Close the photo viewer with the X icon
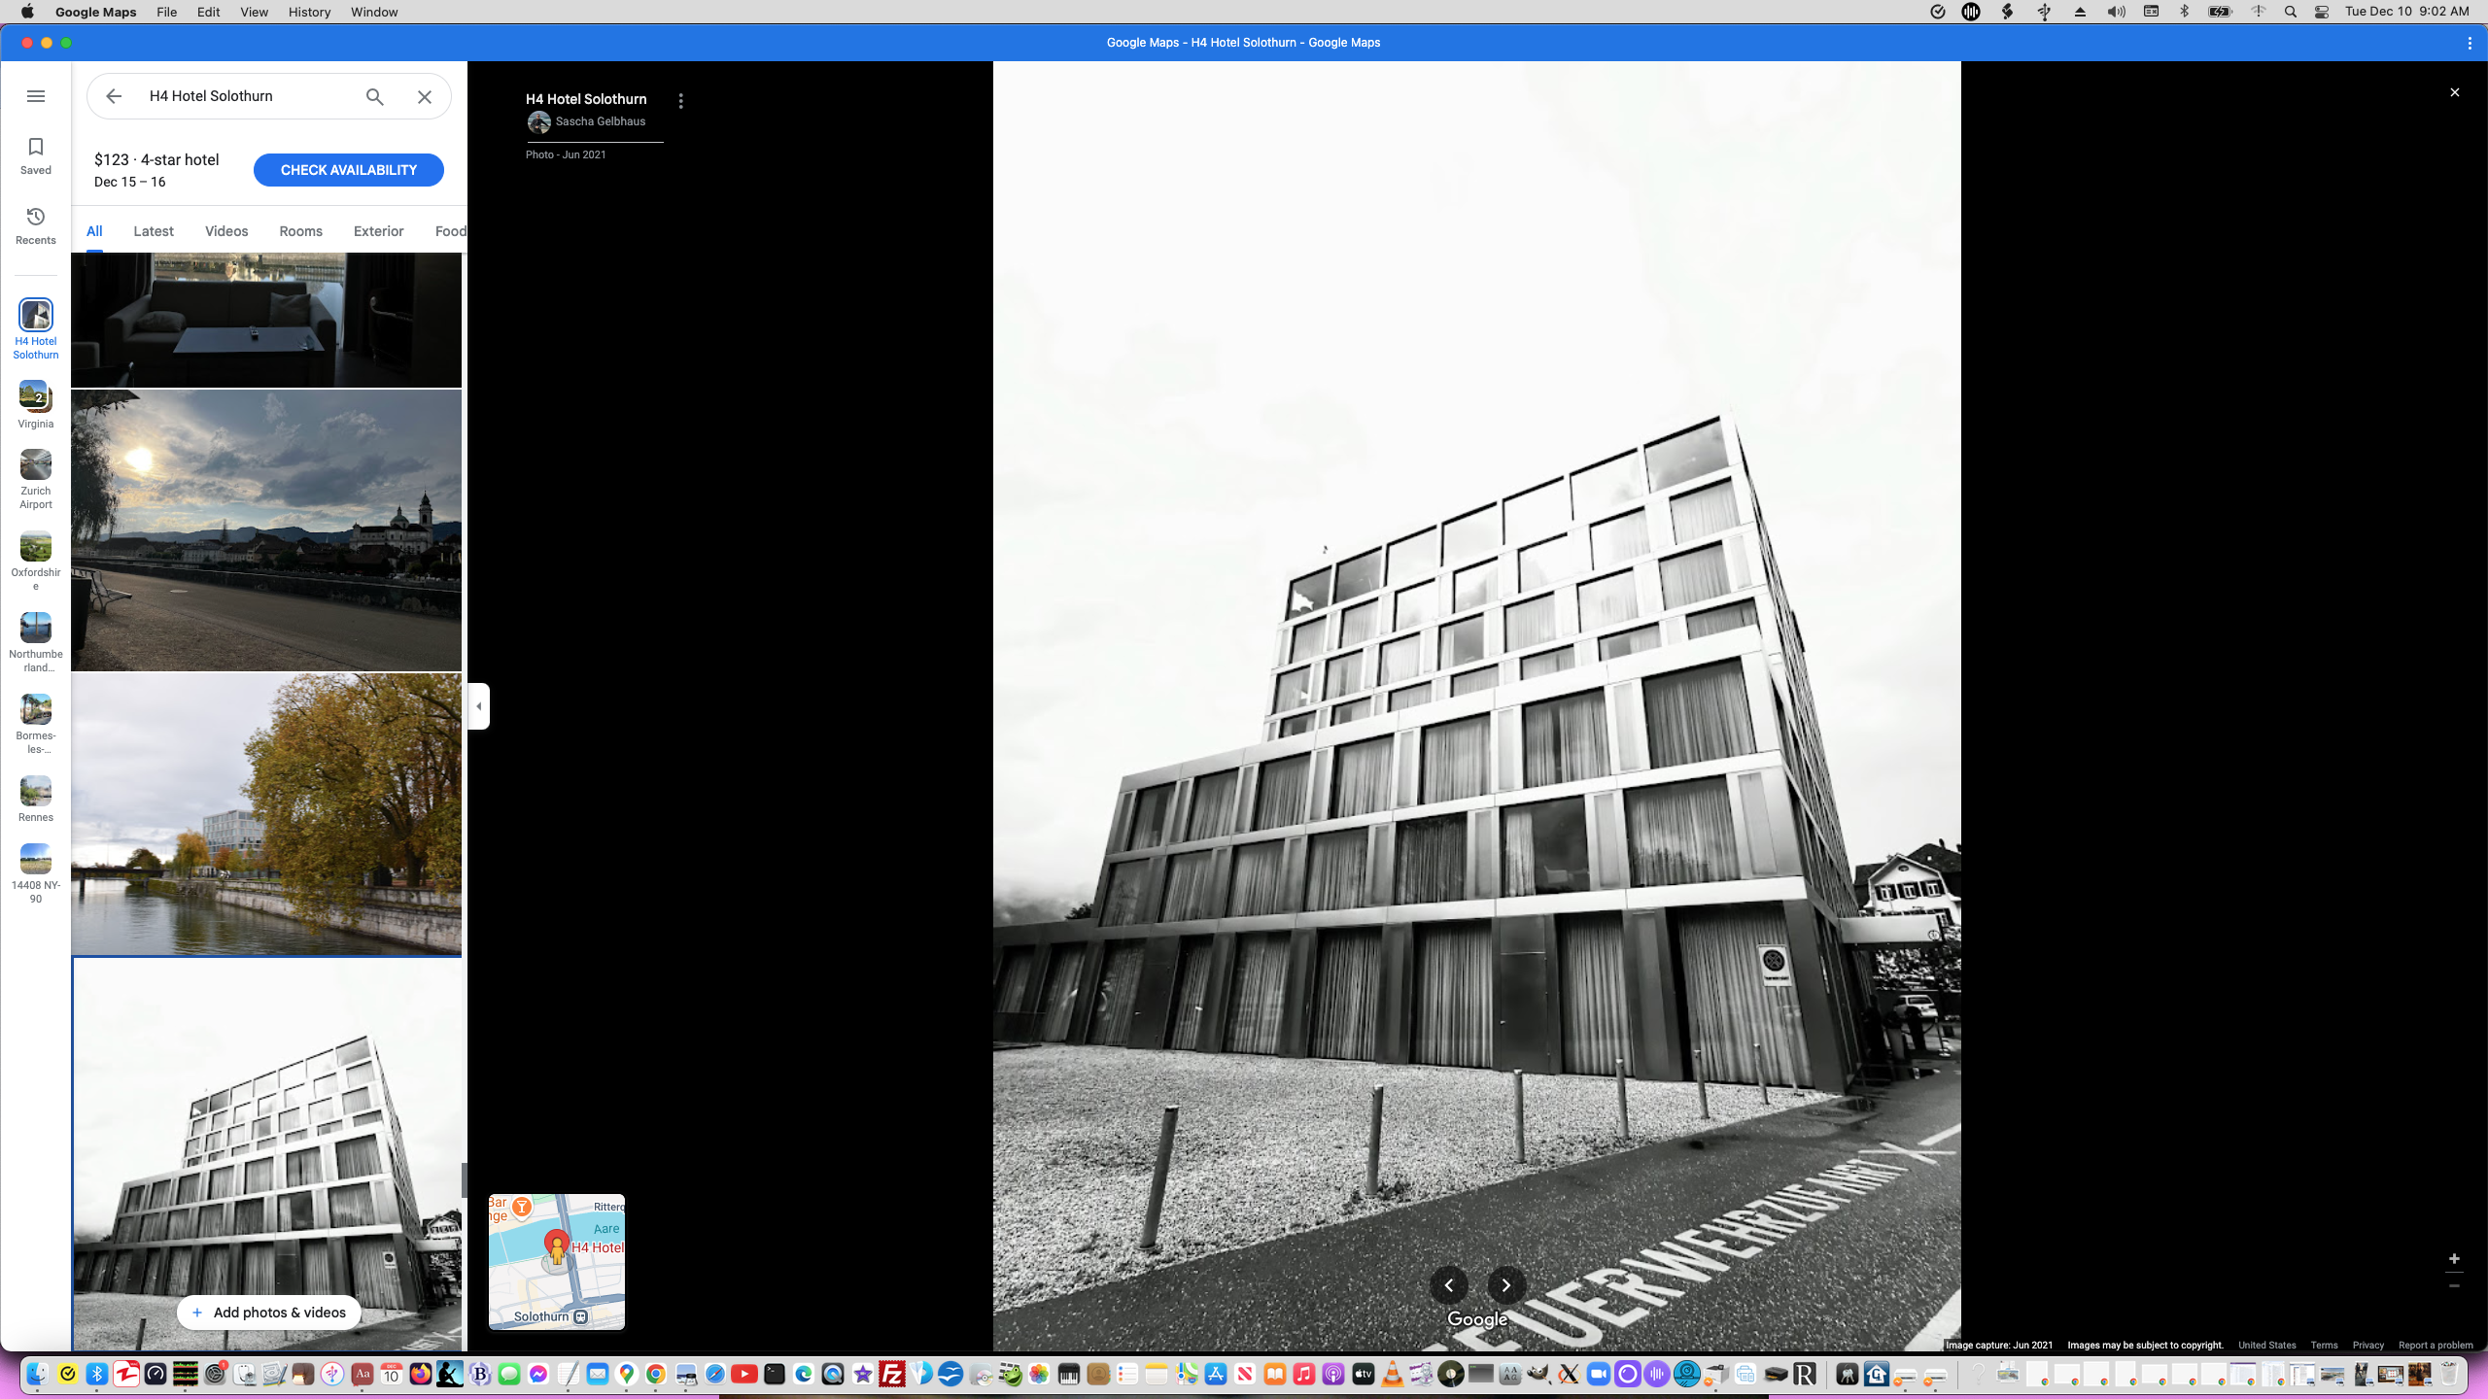This screenshot has width=2488, height=1399. 2455,91
